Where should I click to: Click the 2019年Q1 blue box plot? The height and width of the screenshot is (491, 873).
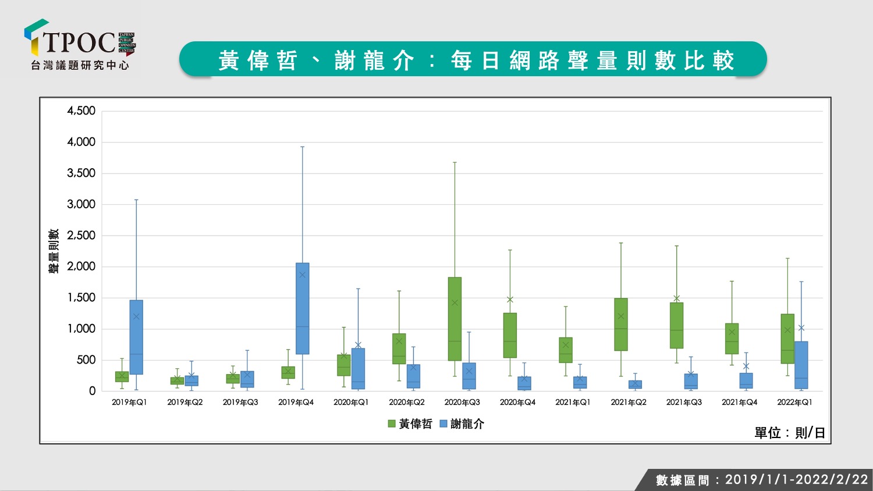(136, 337)
